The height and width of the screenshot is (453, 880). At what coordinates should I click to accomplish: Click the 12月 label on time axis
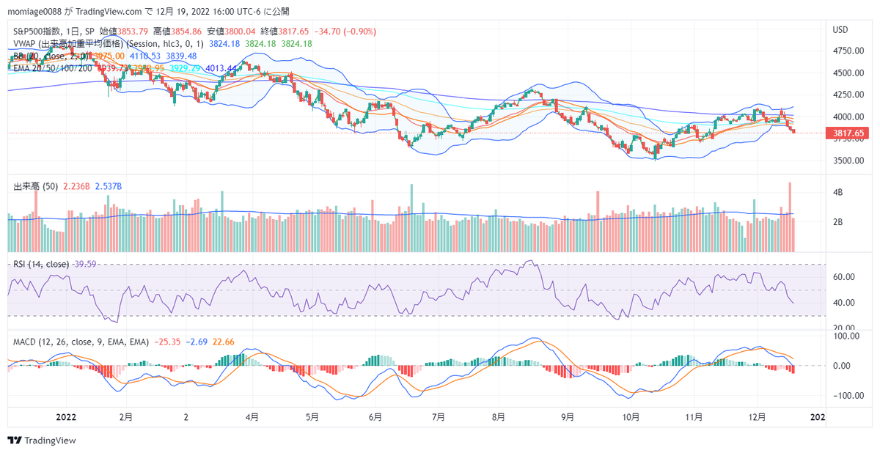[x=756, y=416]
